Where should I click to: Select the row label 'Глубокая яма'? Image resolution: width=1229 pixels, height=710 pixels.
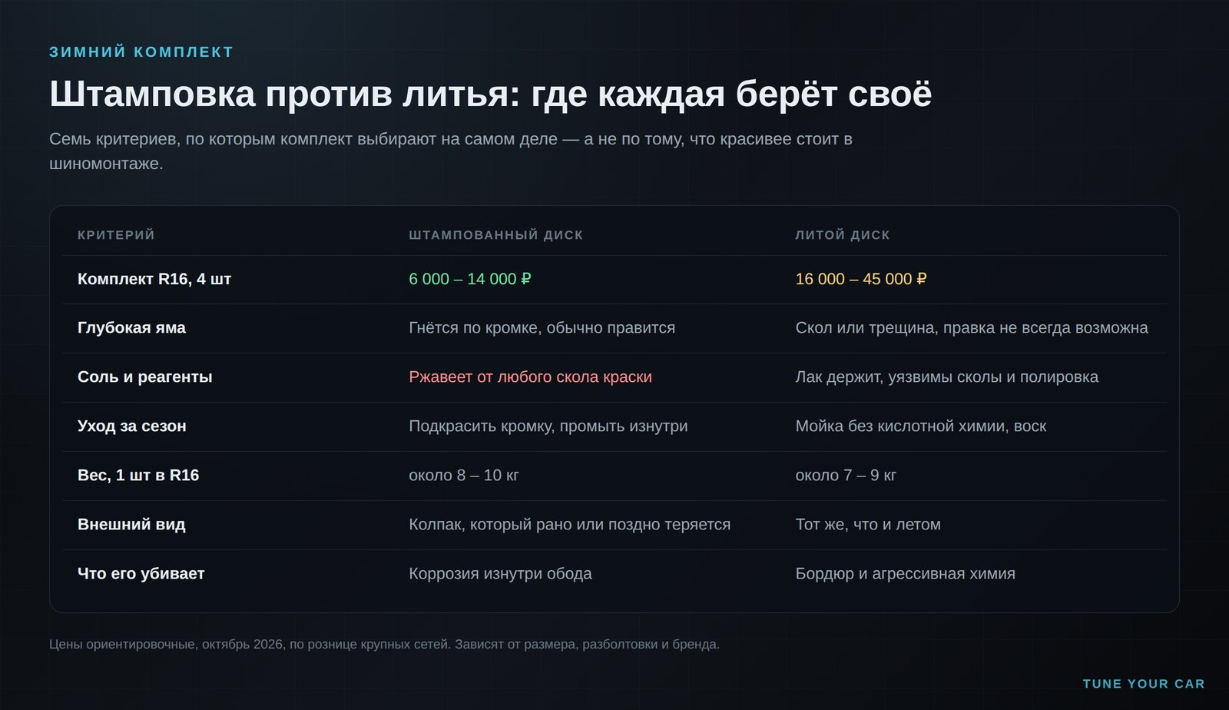tap(131, 327)
